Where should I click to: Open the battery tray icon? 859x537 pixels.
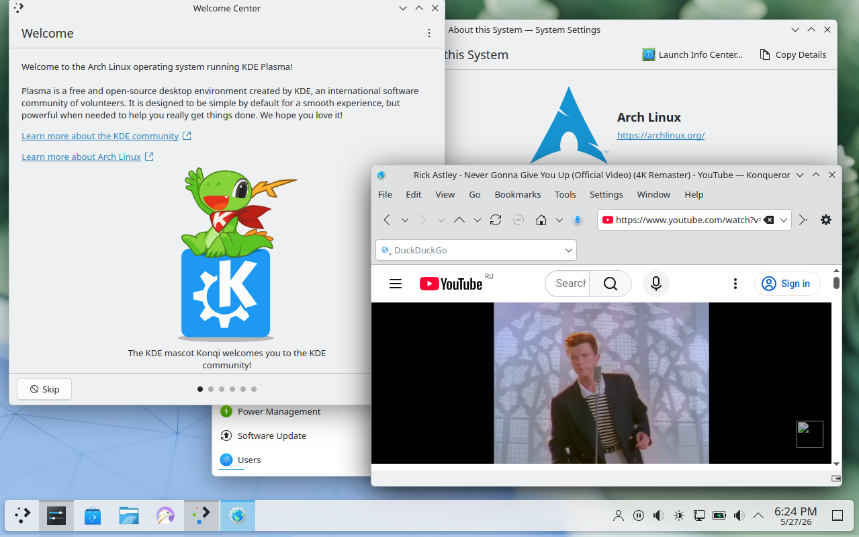pyautogui.click(x=719, y=515)
